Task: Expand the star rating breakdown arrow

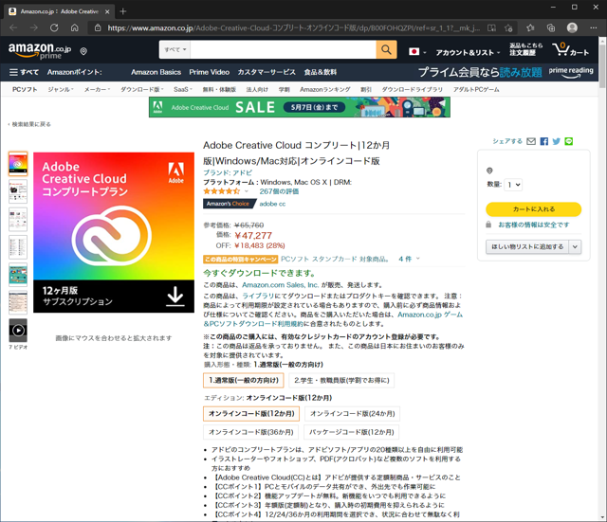Action: (247, 191)
